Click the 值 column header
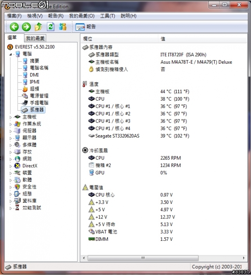This screenshot has width=251, height=275. [x=203, y=38]
